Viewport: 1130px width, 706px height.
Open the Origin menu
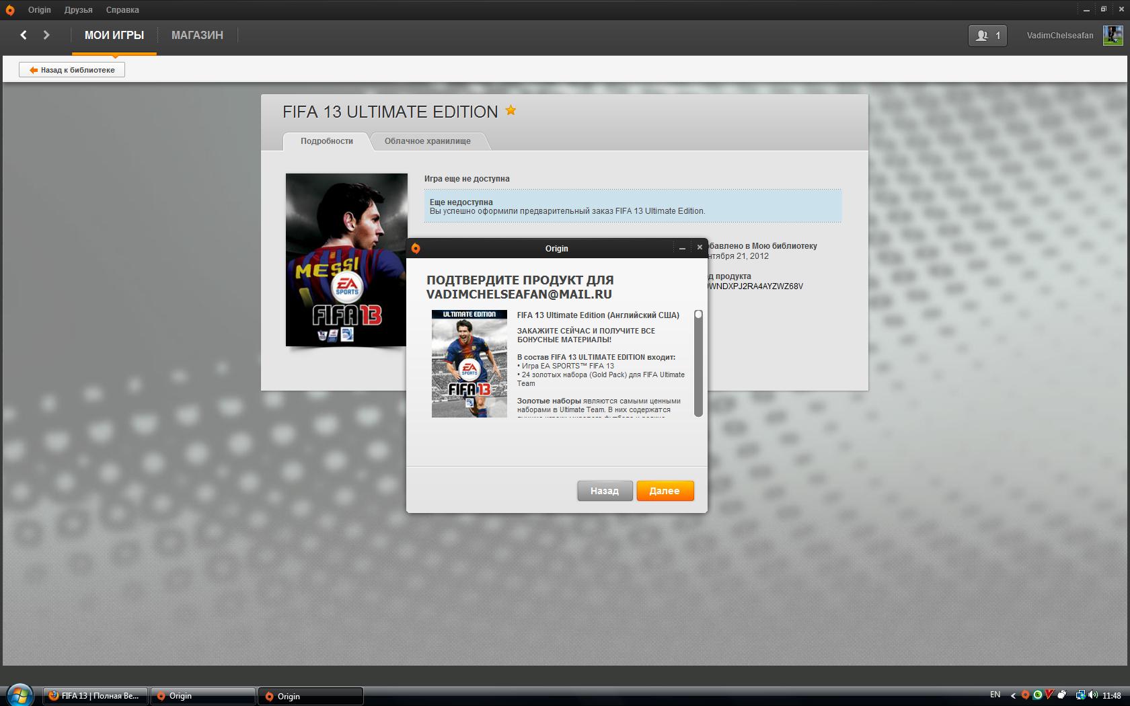(x=40, y=10)
